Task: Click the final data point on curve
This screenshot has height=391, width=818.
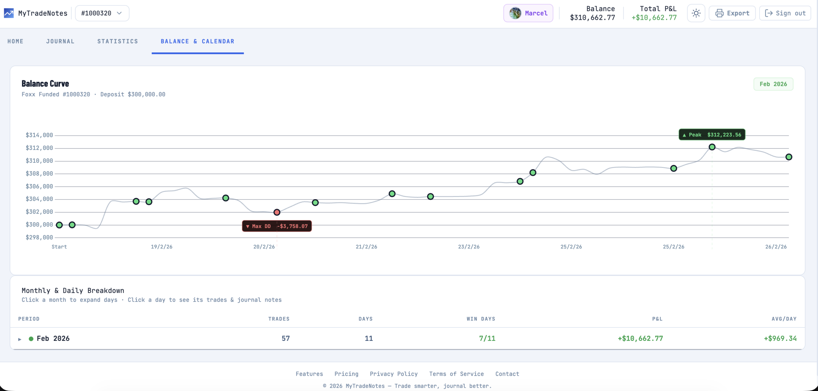Action: tap(789, 157)
